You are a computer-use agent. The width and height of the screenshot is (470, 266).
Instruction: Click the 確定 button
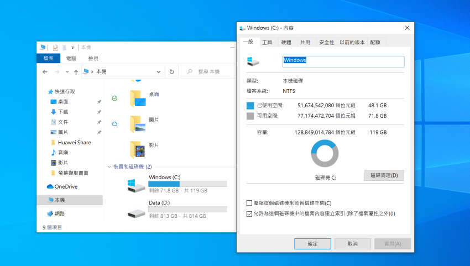(312, 244)
